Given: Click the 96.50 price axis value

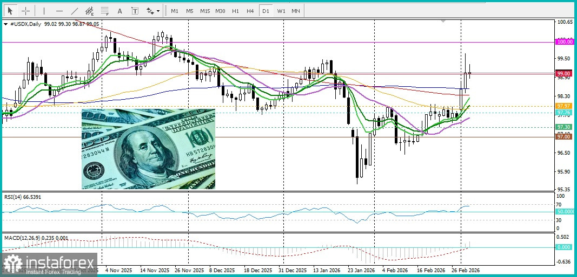Looking at the screenshot, I should pyautogui.click(x=564, y=153).
